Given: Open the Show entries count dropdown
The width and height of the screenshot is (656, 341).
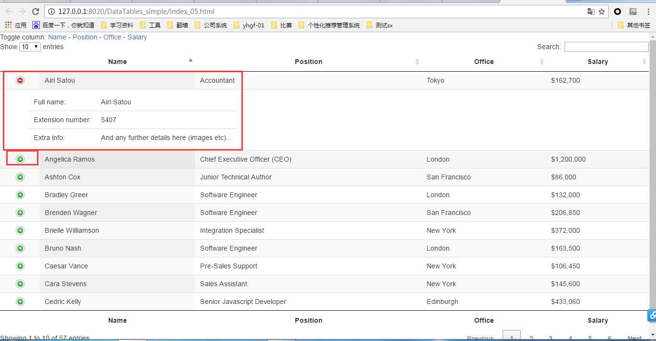Looking at the screenshot, I should coord(30,47).
